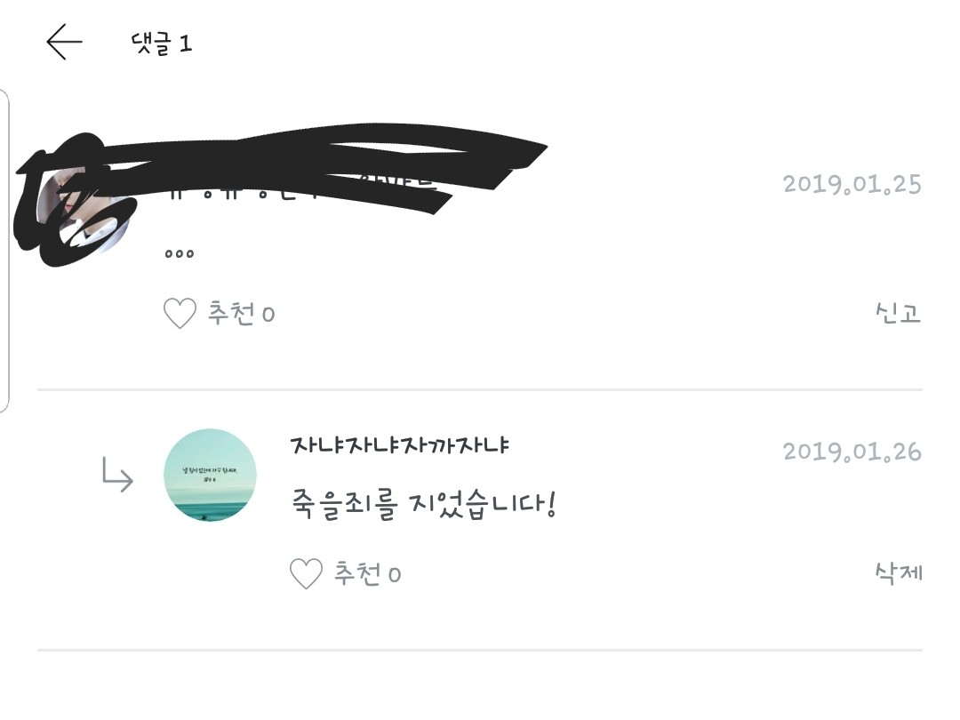Tap the first comment's ellipsis text
The image size is (960, 720).
click(x=180, y=252)
